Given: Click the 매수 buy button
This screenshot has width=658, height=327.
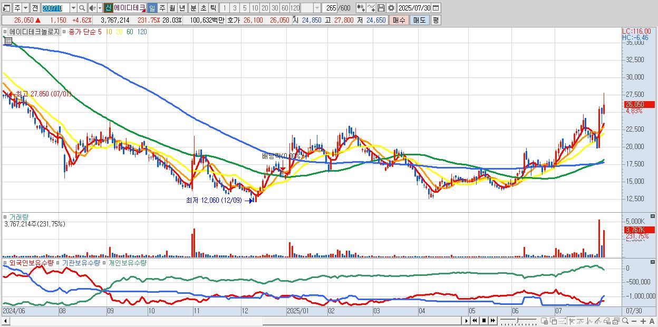Looking at the screenshot, I should click(399, 20).
